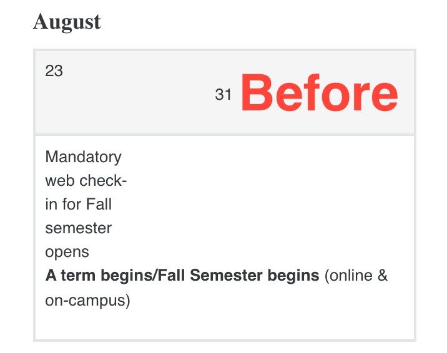Click the word Mandatory
Viewport: 447px width, 353px height.
(x=83, y=157)
